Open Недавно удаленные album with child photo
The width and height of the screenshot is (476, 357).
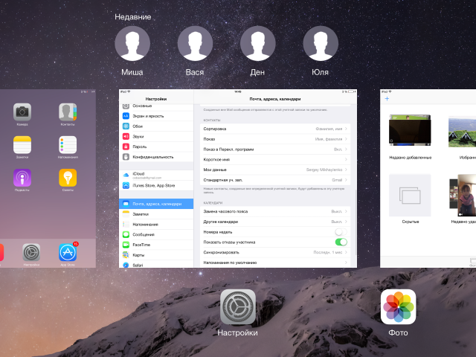click(x=463, y=195)
